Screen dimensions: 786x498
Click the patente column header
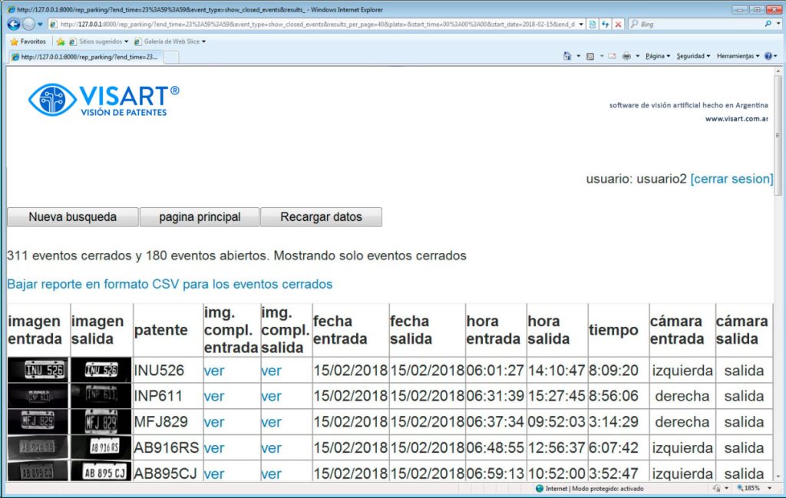pyautogui.click(x=161, y=330)
